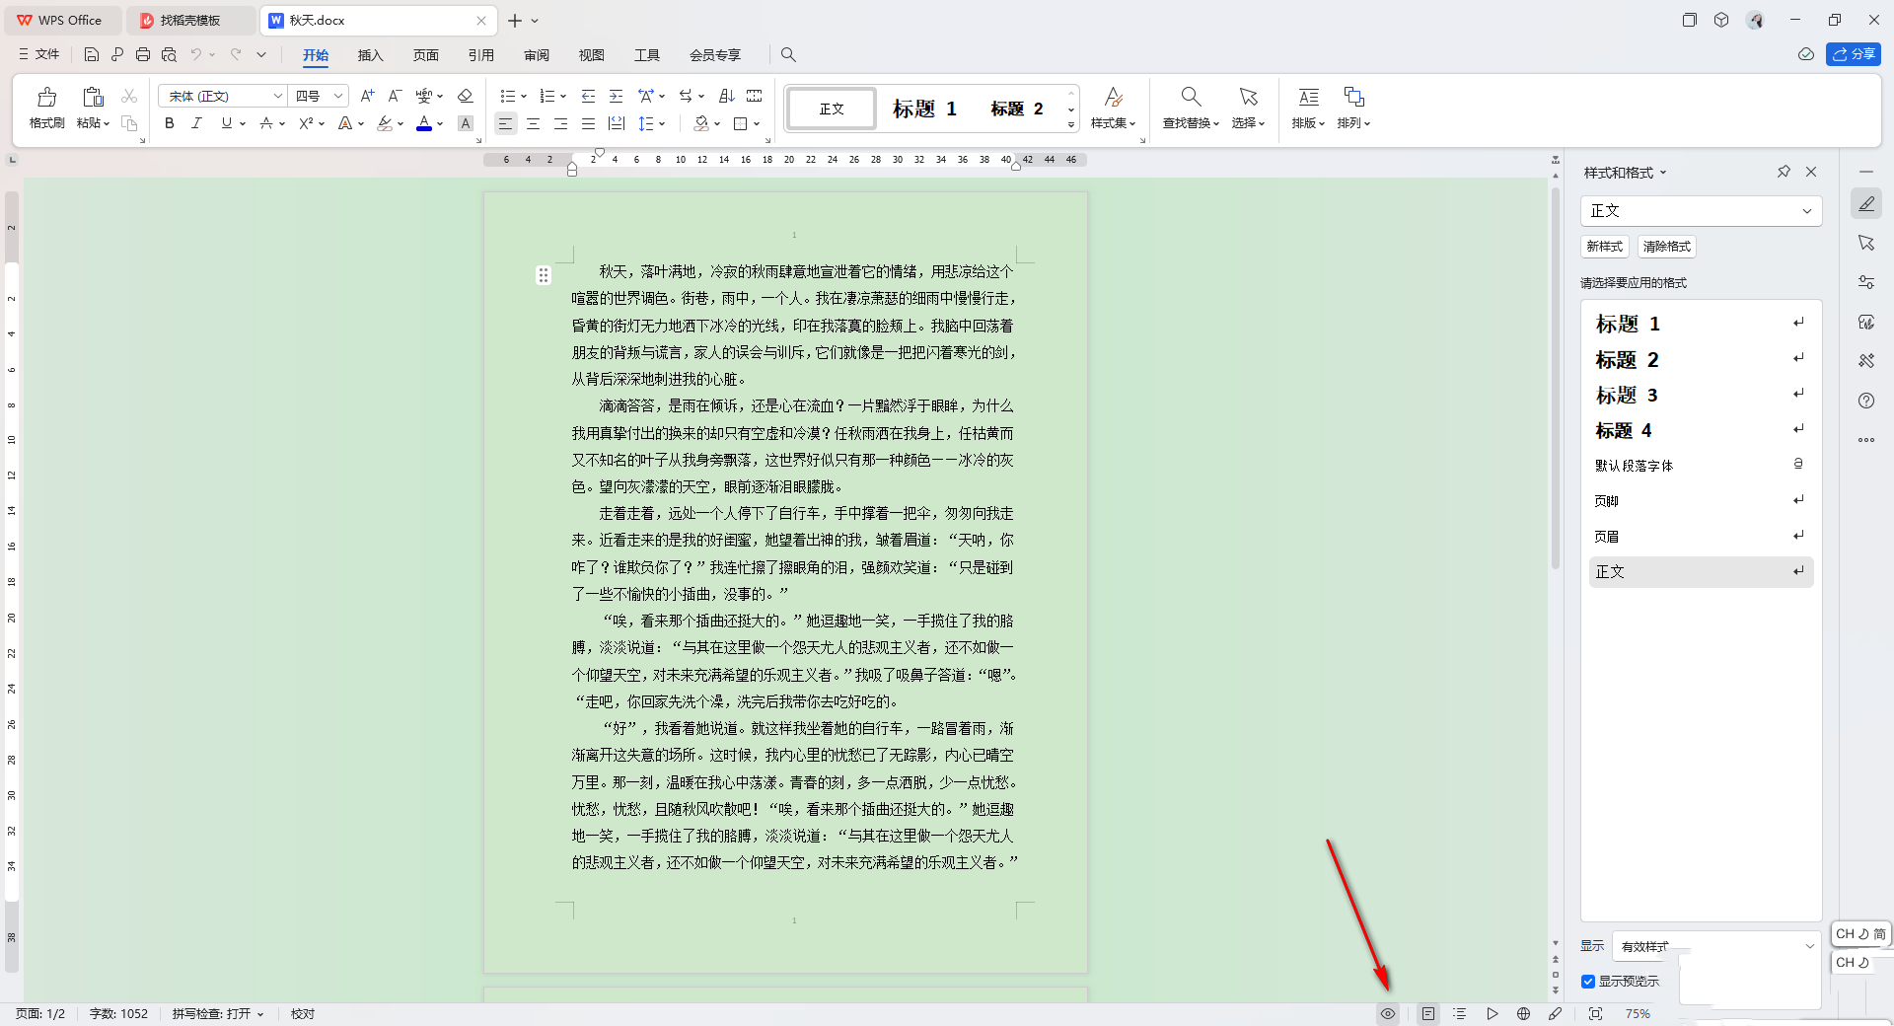This screenshot has width=1894, height=1026.
Task: Click the undo arrow icon
Action: (x=196, y=54)
